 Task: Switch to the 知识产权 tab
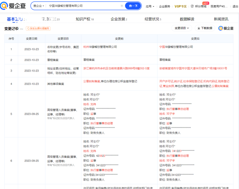pyautogui.click(x=84, y=19)
